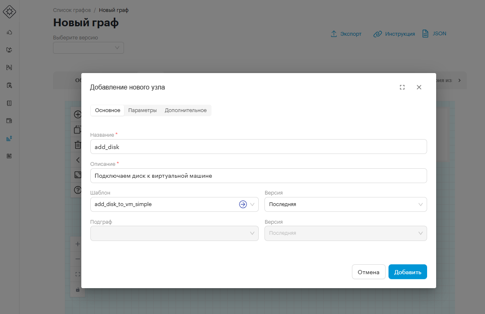
Task: Switch to the Параметры tab
Action: coord(143,110)
